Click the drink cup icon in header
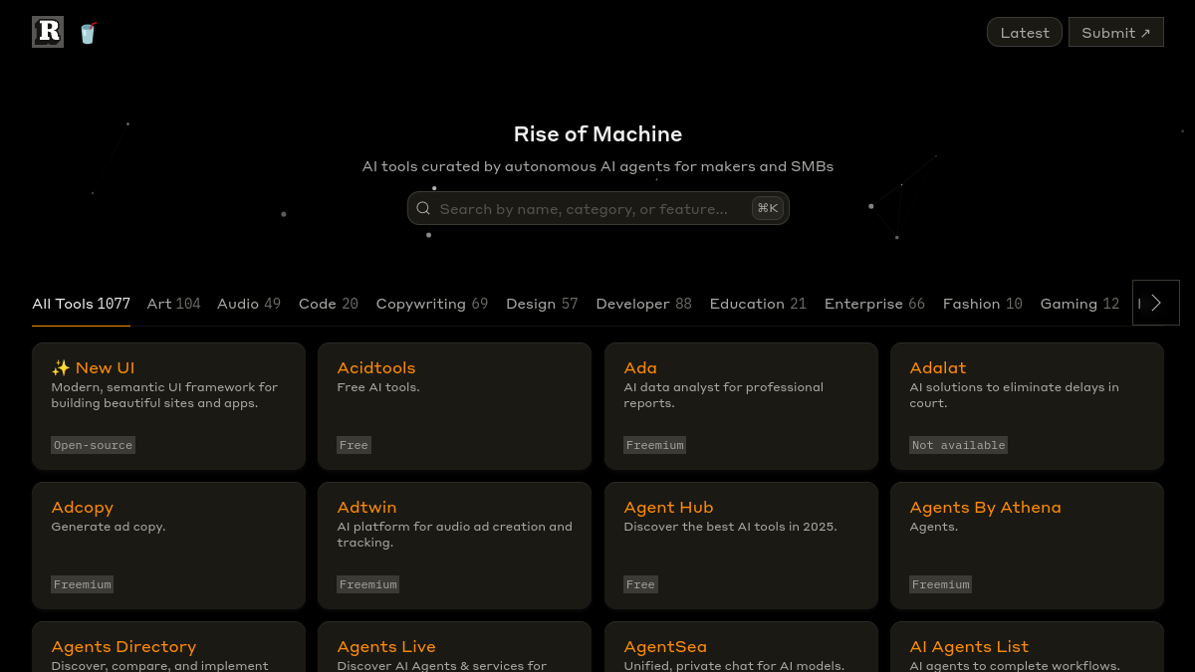Screen dimensions: 1195x672 88,33
